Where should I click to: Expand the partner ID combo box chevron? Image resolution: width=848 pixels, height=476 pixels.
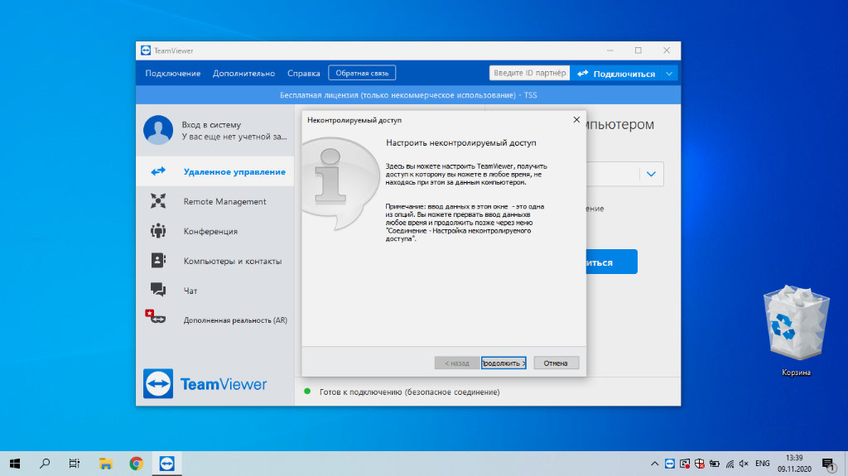(x=651, y=174)
